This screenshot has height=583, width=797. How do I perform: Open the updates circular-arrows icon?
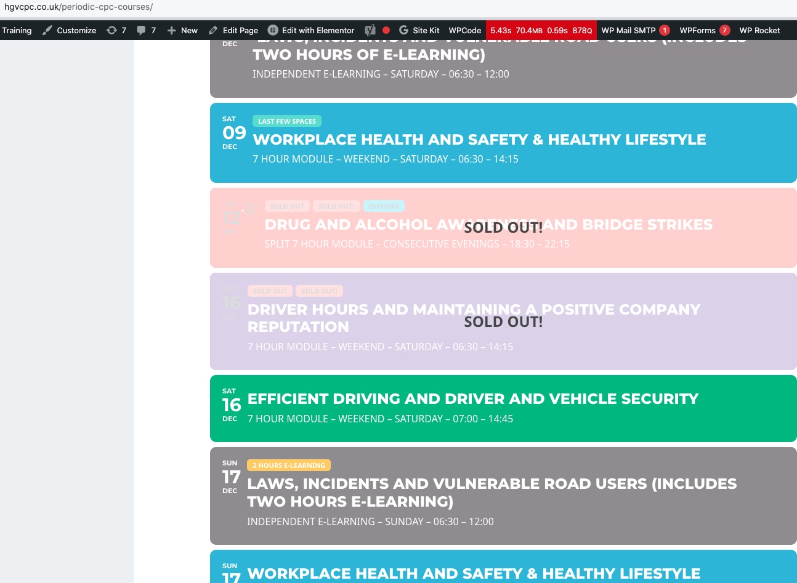pos(111,30)
